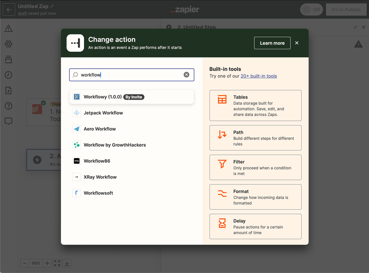
Task: Open the settings gear in the left sidebar
Action: click(8, 44)
